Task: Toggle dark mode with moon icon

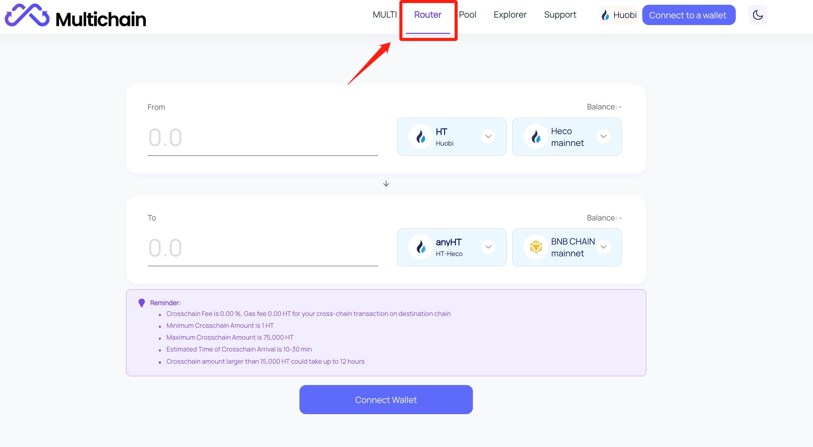Action: coord(758,15)
